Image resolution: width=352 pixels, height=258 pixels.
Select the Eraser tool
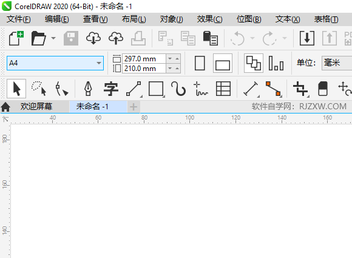point(323,89)
